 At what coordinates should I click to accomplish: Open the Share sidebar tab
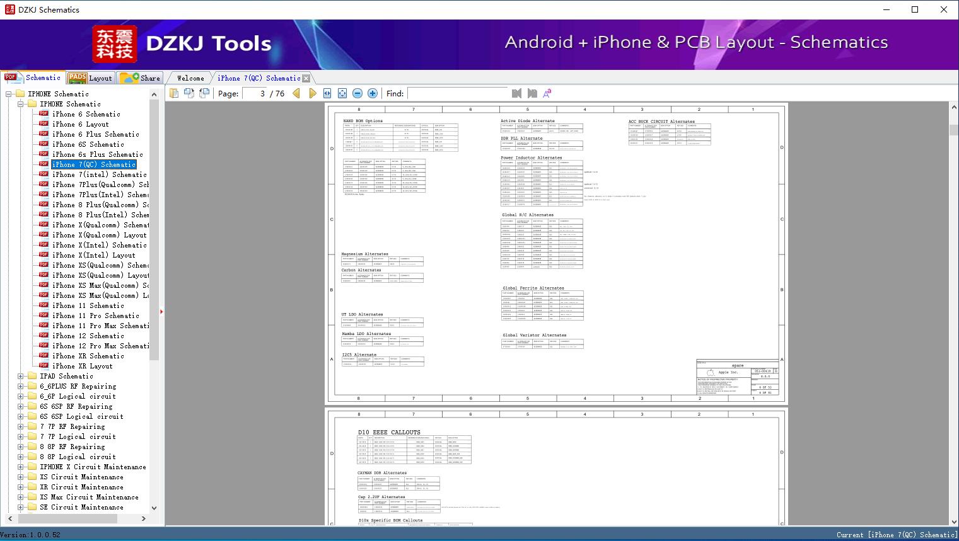coord(140,78)
